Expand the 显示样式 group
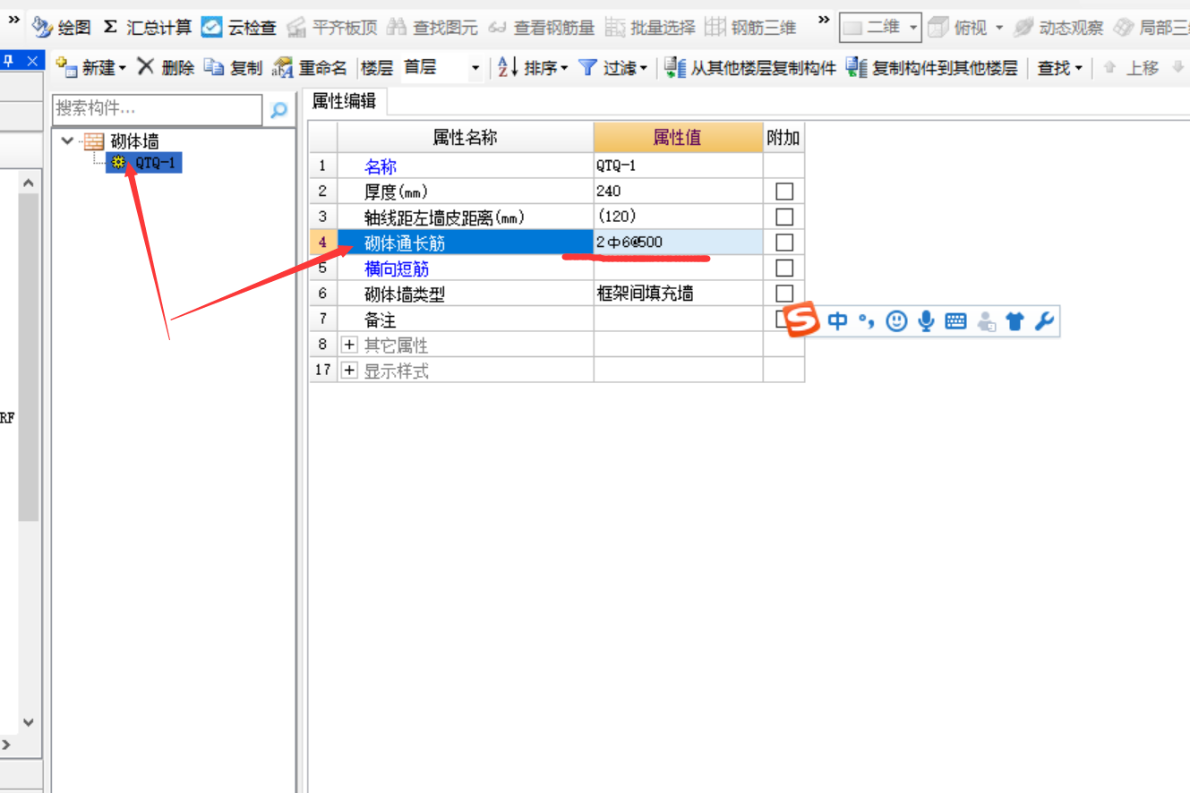This screenshot has width=1190, height=793. pos(349,371)
